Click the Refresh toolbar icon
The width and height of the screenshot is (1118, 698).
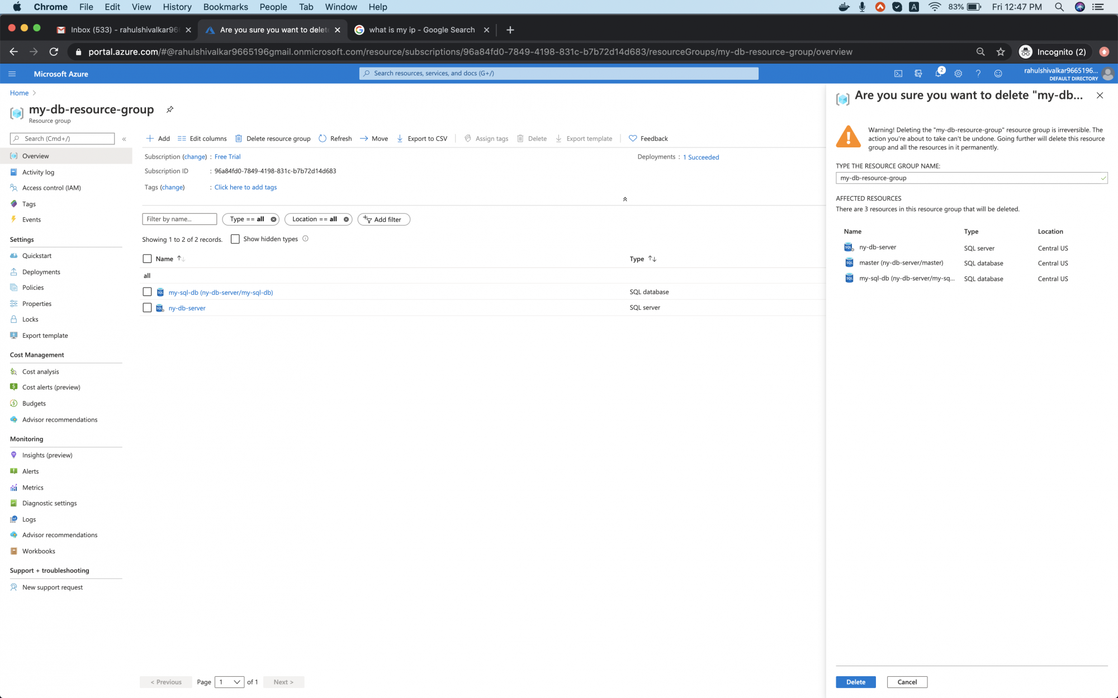coord(323,138)
